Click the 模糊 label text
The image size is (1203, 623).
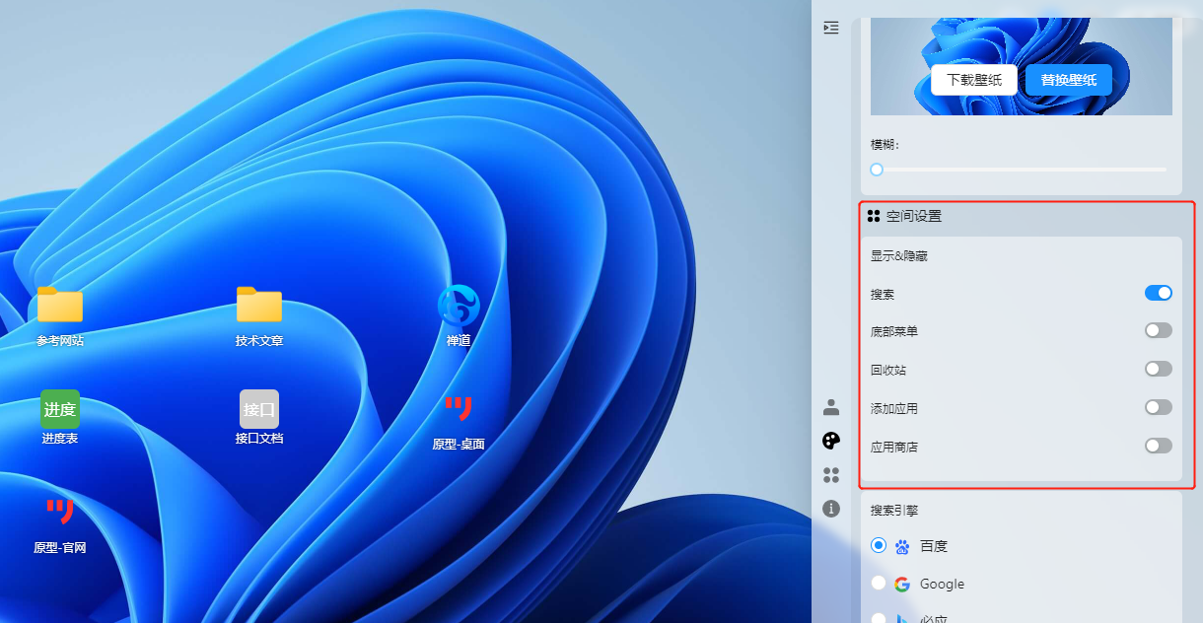[885, 145]
